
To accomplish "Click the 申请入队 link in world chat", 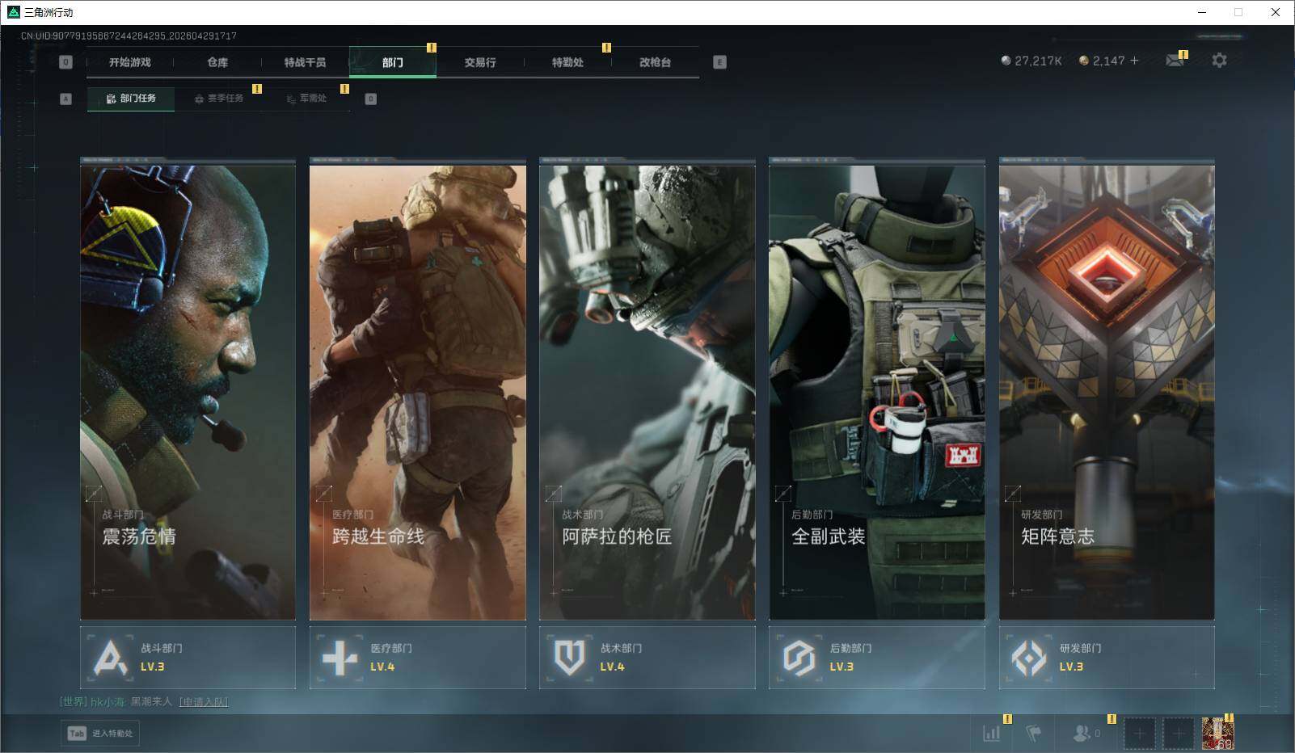I will click(204, 702).
